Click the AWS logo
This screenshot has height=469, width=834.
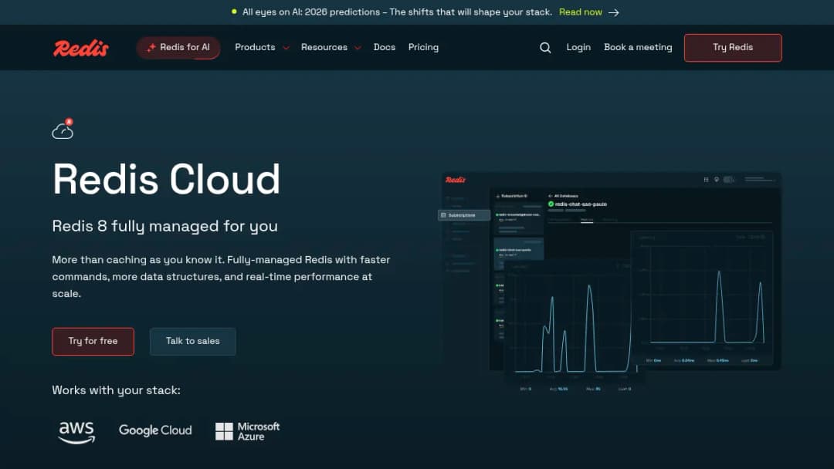(x=76, y=432)
